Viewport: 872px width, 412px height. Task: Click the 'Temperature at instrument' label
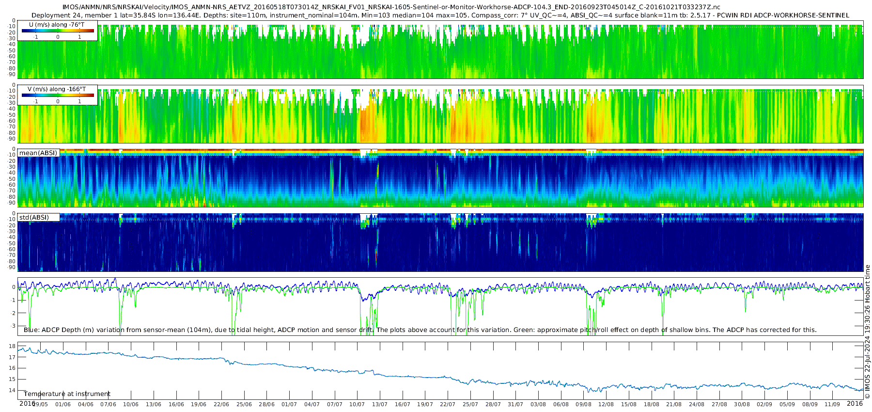pyautogui.click(x=67, y=394)
